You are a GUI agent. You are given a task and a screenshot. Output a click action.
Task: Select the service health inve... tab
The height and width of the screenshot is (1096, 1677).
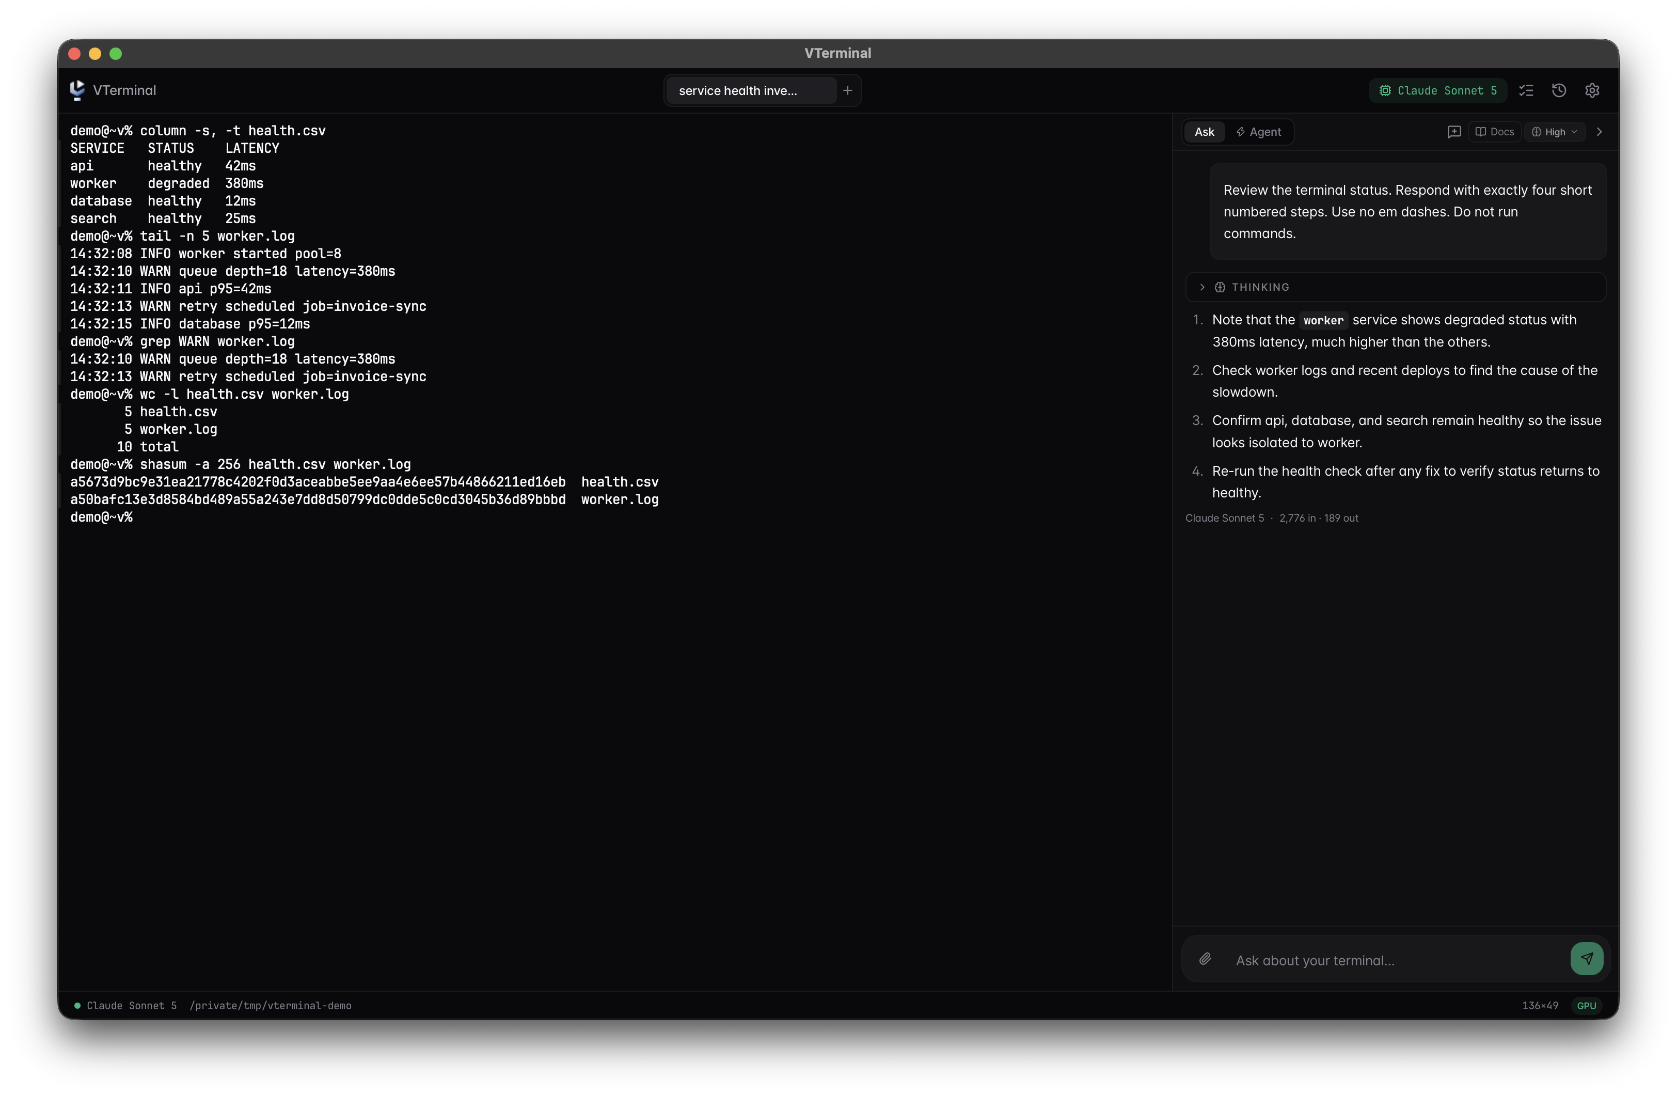(x=750, y=90)
